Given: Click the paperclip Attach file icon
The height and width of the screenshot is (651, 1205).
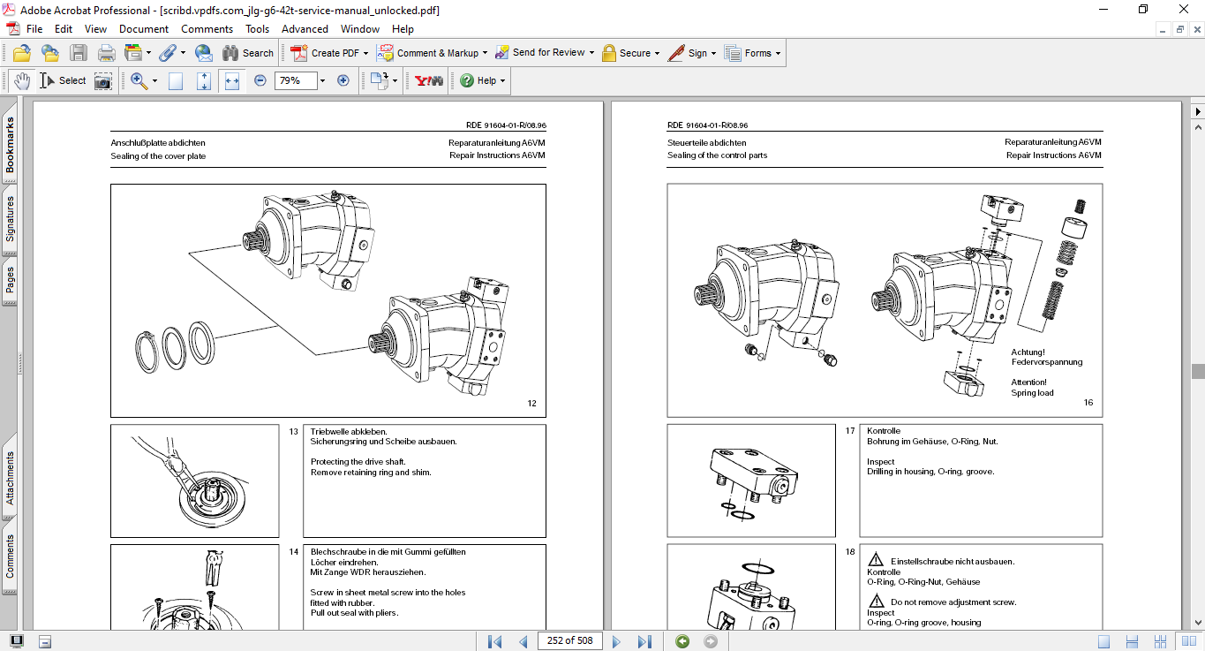Looking at the screenshot, I should click(166, 53).
